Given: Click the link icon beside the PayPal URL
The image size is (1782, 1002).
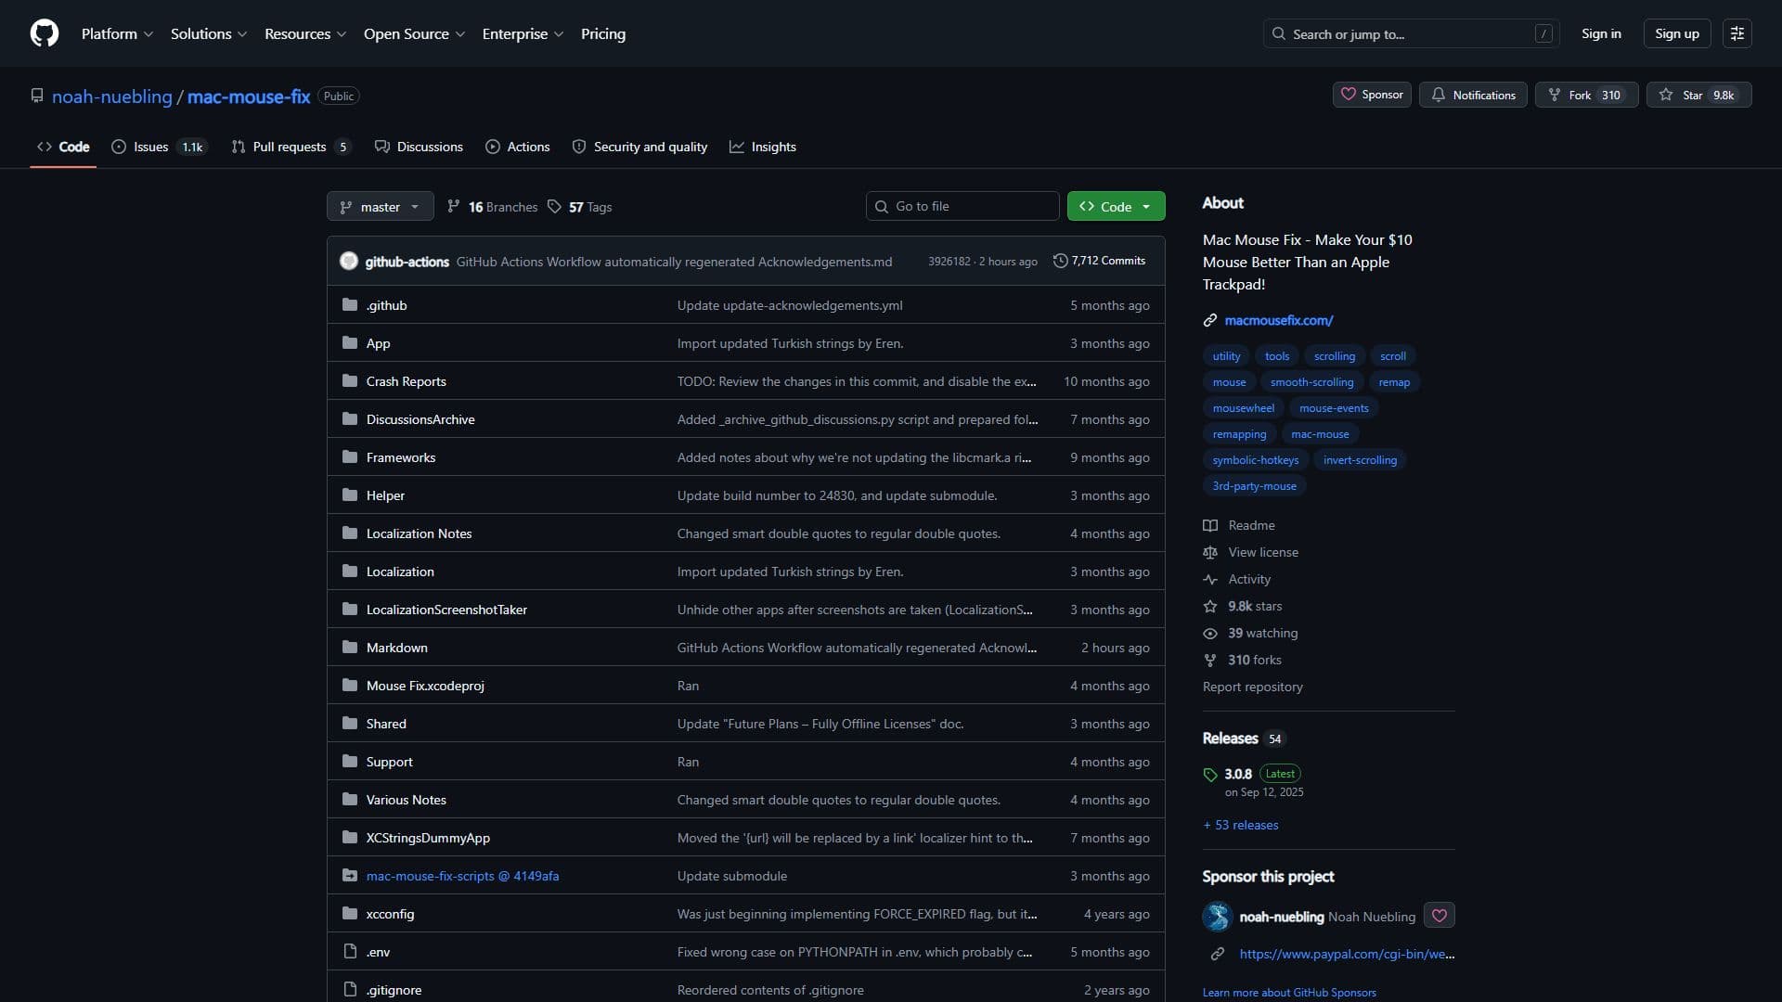Looking at the screenshot, I should click(1218, 955).
